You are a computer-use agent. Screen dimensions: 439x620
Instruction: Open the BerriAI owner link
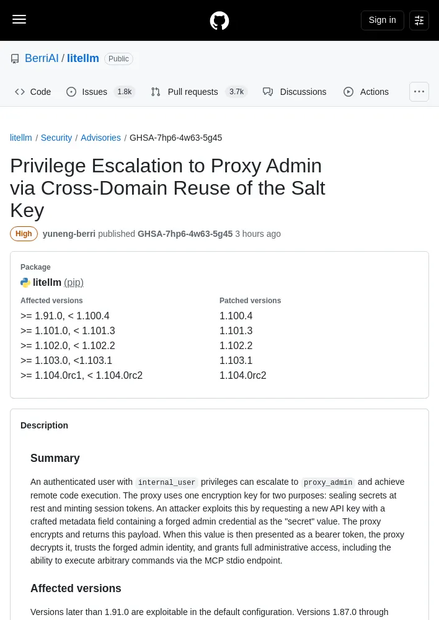(42, 58)
